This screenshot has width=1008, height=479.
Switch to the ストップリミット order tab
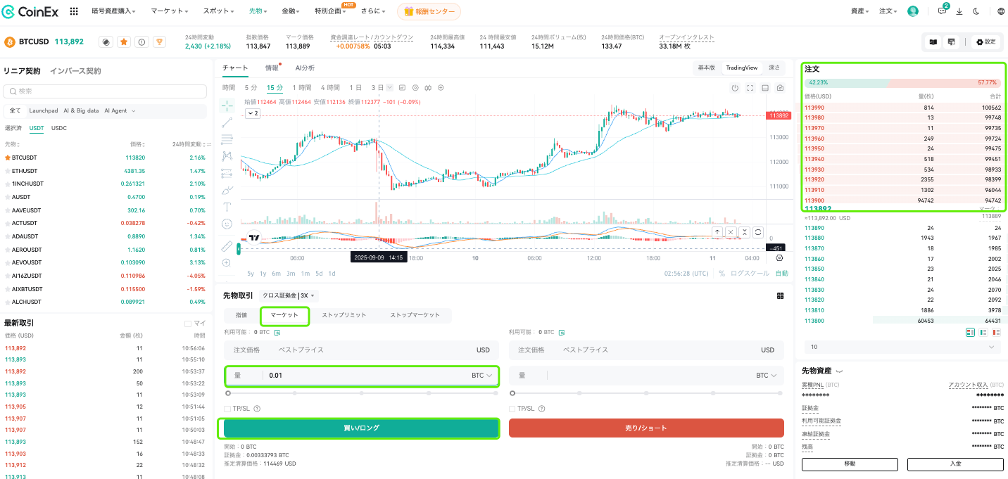pyautogui.click(x=344, y=315)
